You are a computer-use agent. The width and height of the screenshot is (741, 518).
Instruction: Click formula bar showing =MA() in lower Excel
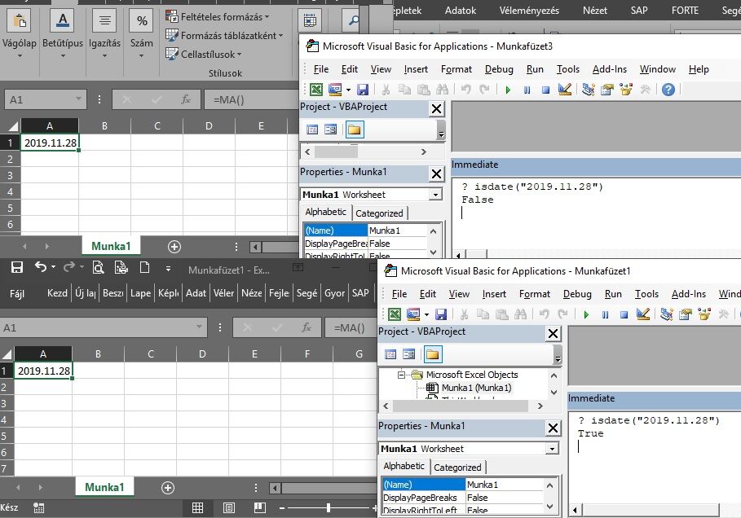pyautogui.click(x=351, y=327)
